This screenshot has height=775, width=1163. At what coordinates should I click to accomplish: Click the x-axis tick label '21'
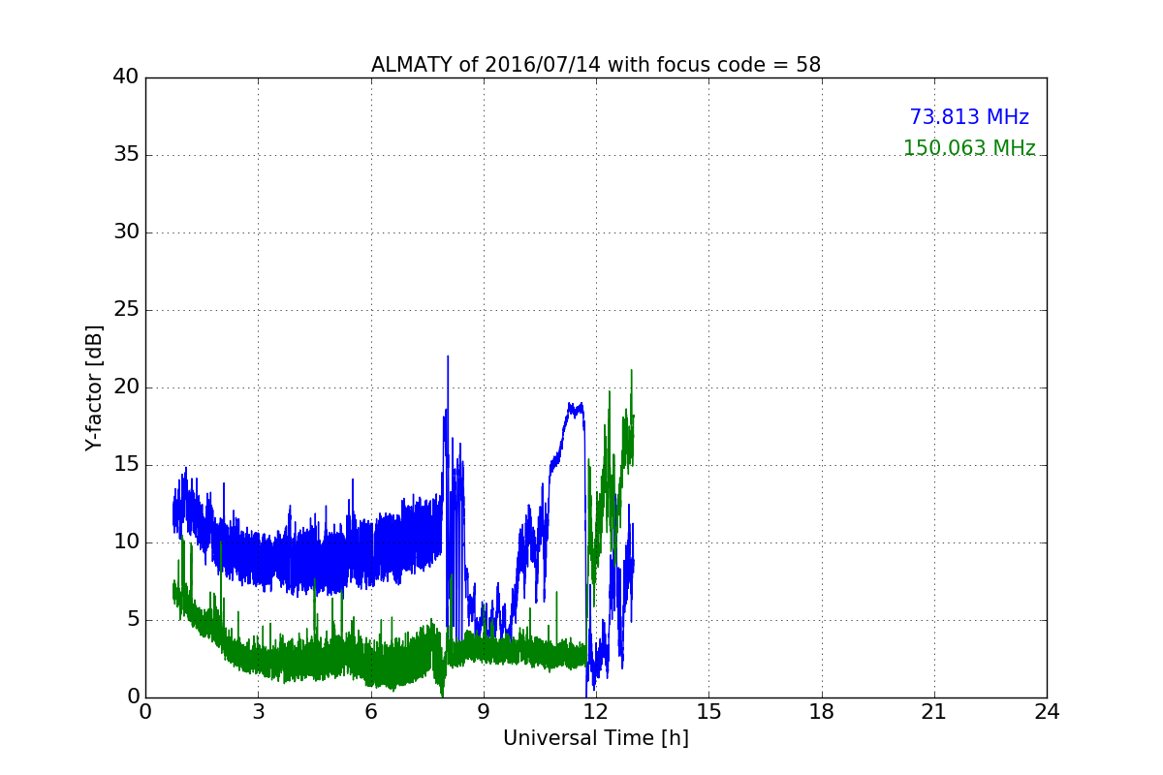point(934,711)
